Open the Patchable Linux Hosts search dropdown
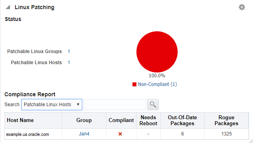This screenshot has width=253, height=143. 52,105
